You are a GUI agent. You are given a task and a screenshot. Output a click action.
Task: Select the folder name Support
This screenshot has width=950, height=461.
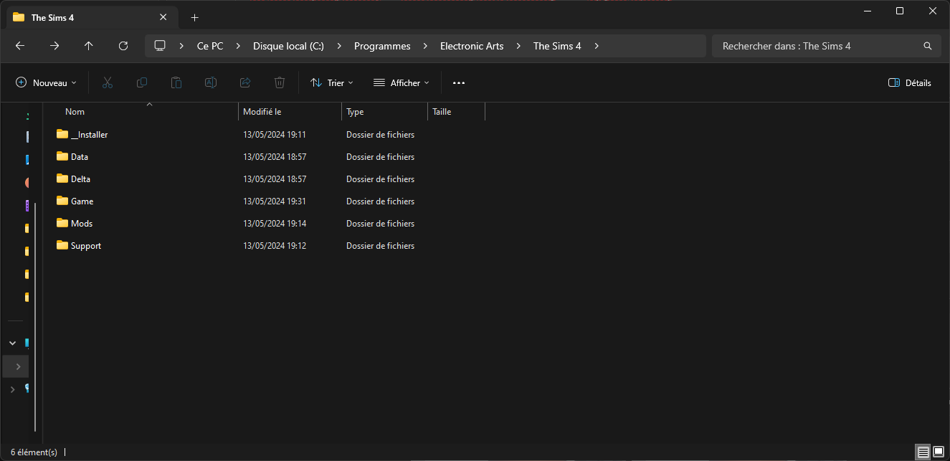(x=86, y=246)
